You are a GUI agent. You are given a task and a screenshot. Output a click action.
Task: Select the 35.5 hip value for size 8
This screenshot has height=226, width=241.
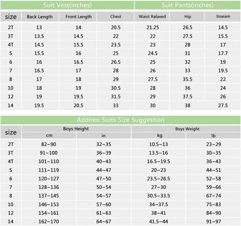coord(187,79)
